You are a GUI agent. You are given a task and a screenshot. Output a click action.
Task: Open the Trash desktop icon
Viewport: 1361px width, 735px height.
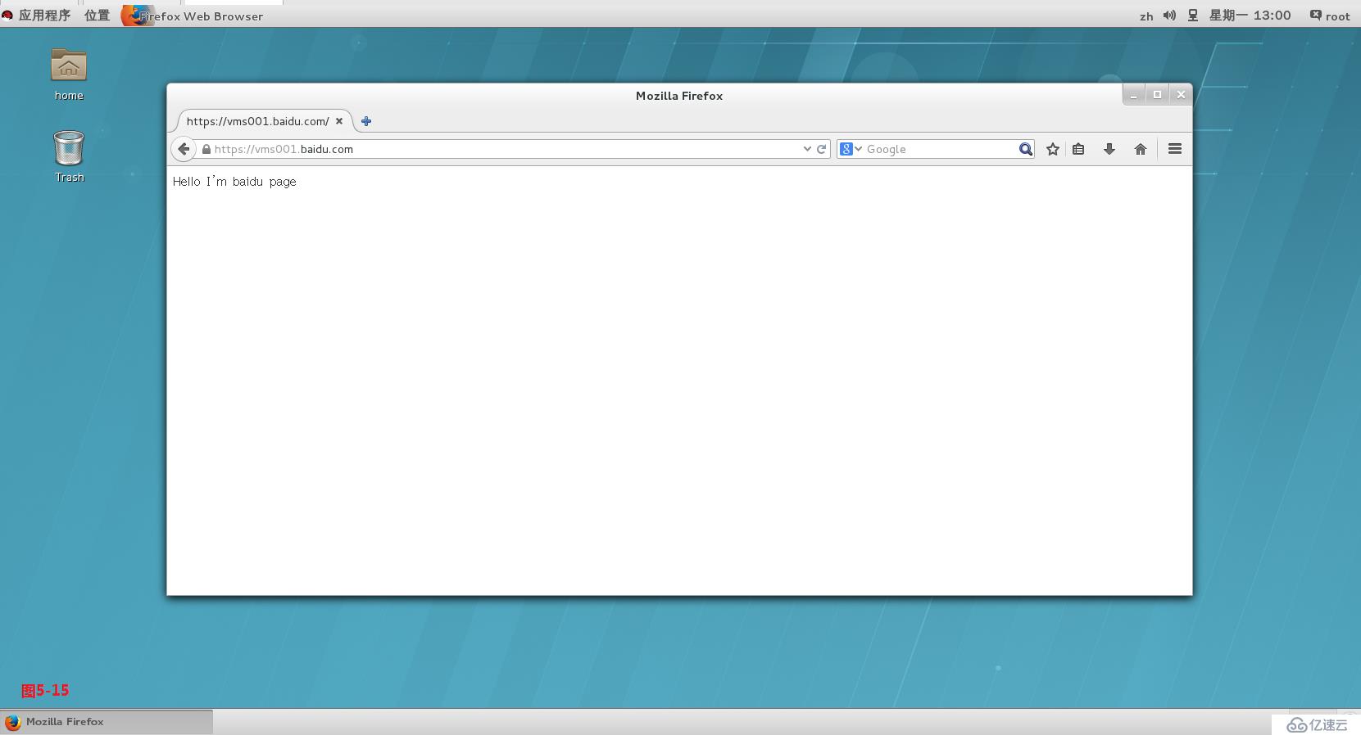coord(69,156)
